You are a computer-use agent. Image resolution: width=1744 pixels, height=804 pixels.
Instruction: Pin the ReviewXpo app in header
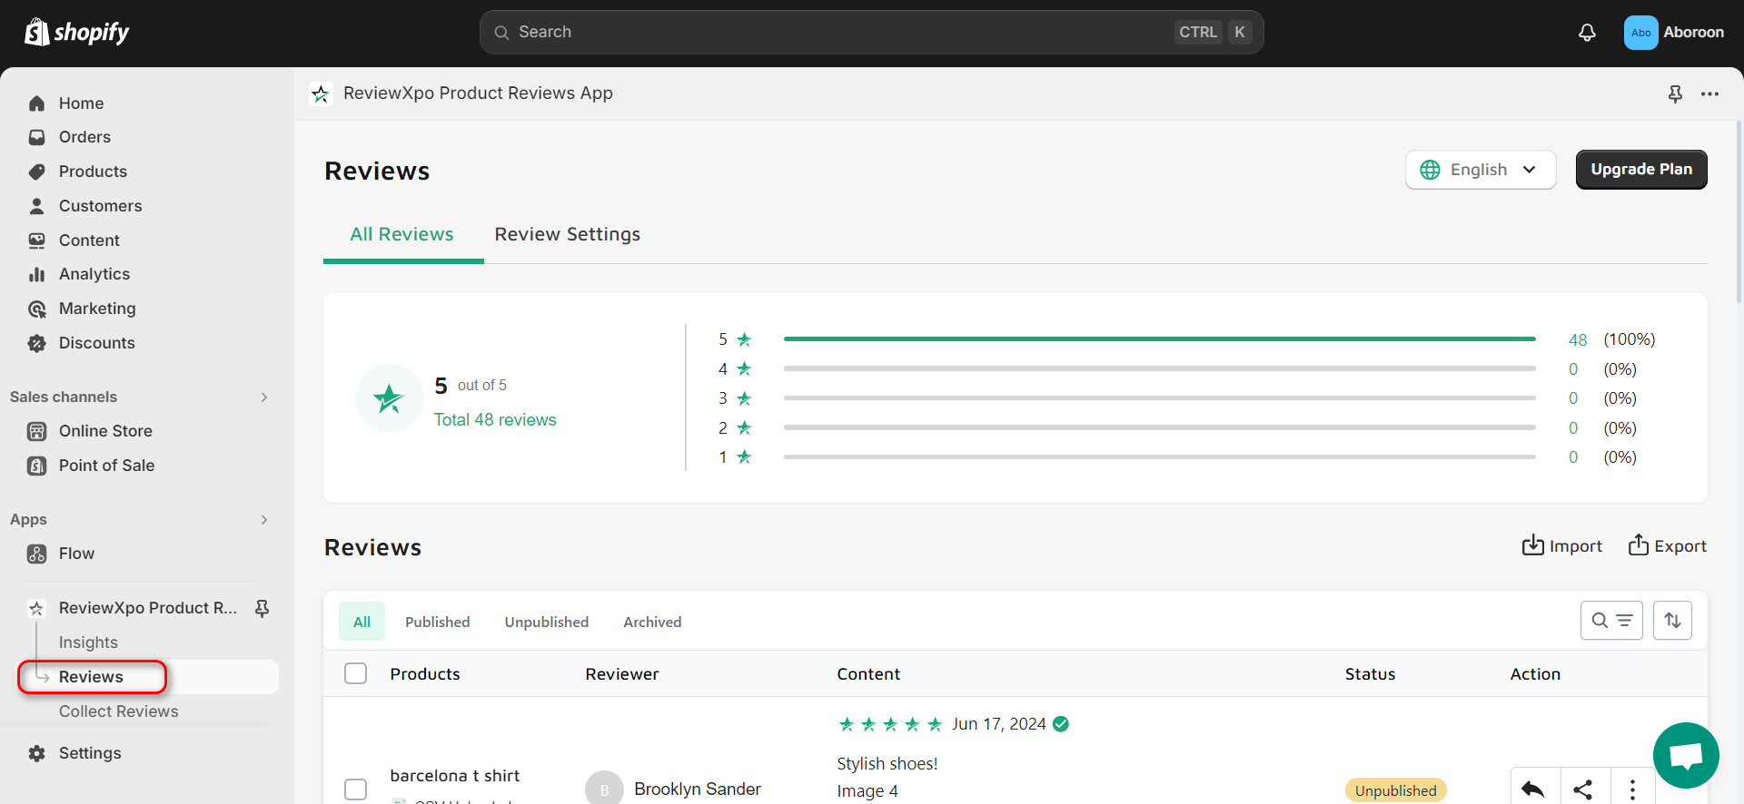point(1675,93)
